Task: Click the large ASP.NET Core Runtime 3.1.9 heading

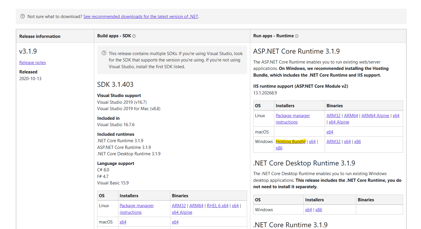Action: pyautogui.click(x=296, y=52)
